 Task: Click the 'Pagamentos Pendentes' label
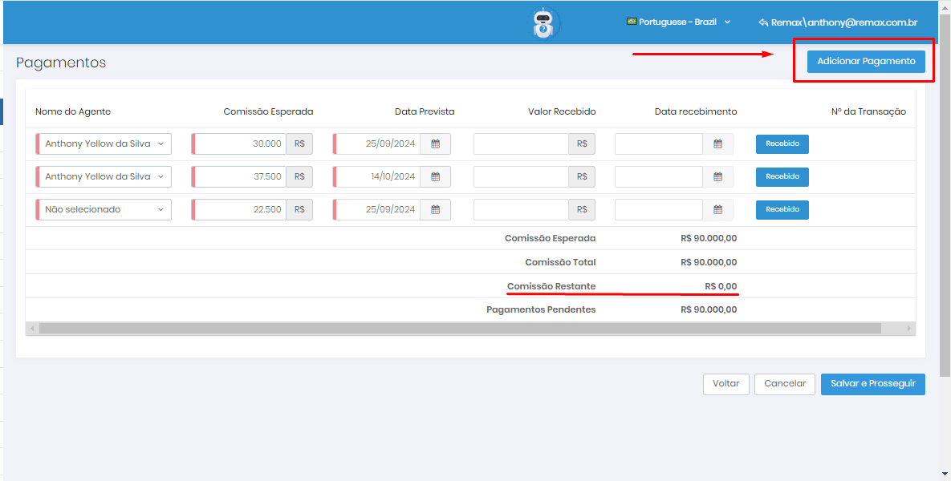click(x=541, y=309)
